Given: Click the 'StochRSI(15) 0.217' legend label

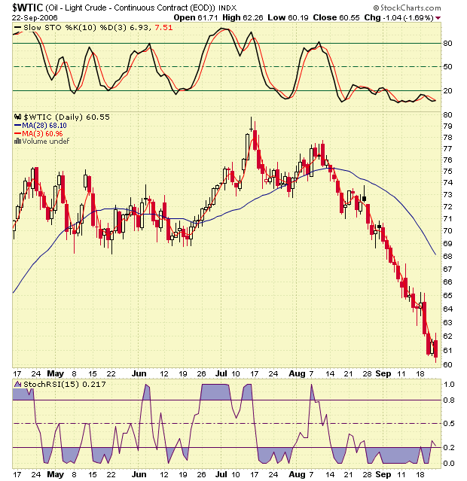Looking at the screenshot, I should pos(65,384).
